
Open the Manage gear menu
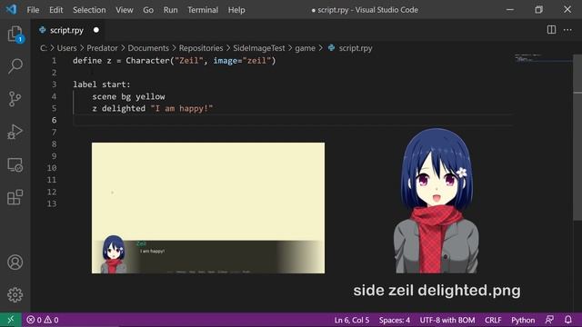click(15, 294)
